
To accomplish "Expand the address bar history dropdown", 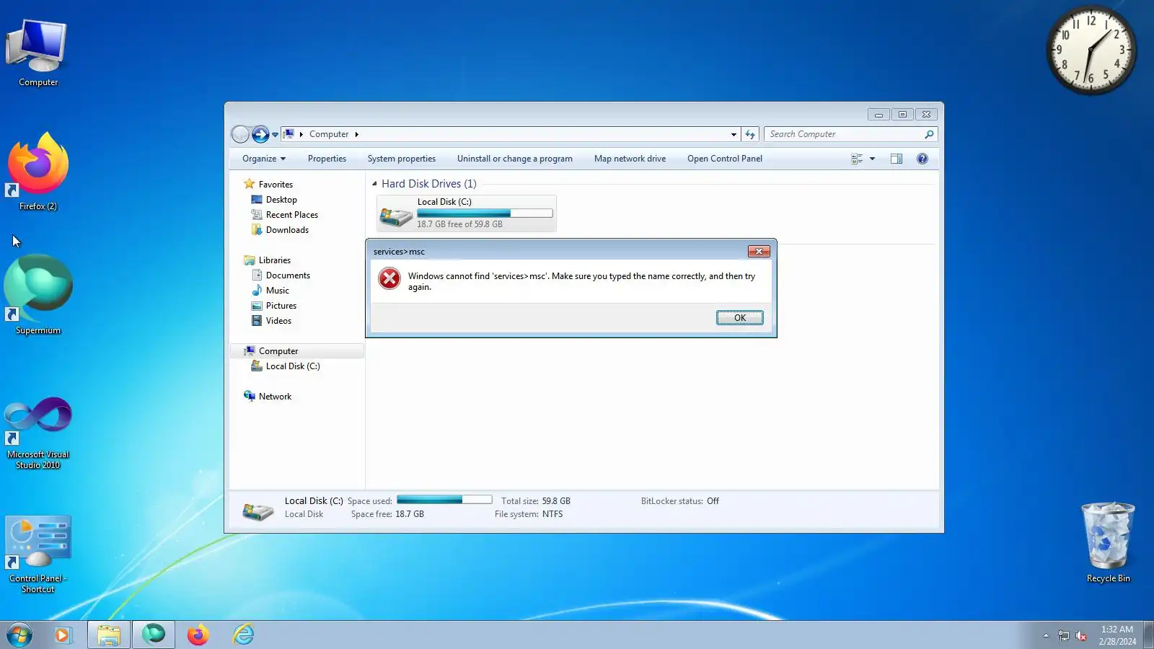I will tap(734, 134).
